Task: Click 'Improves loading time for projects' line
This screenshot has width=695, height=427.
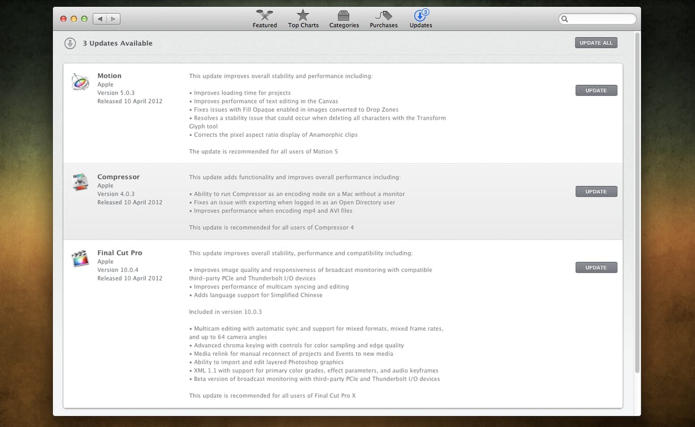Action: [240, 93]
